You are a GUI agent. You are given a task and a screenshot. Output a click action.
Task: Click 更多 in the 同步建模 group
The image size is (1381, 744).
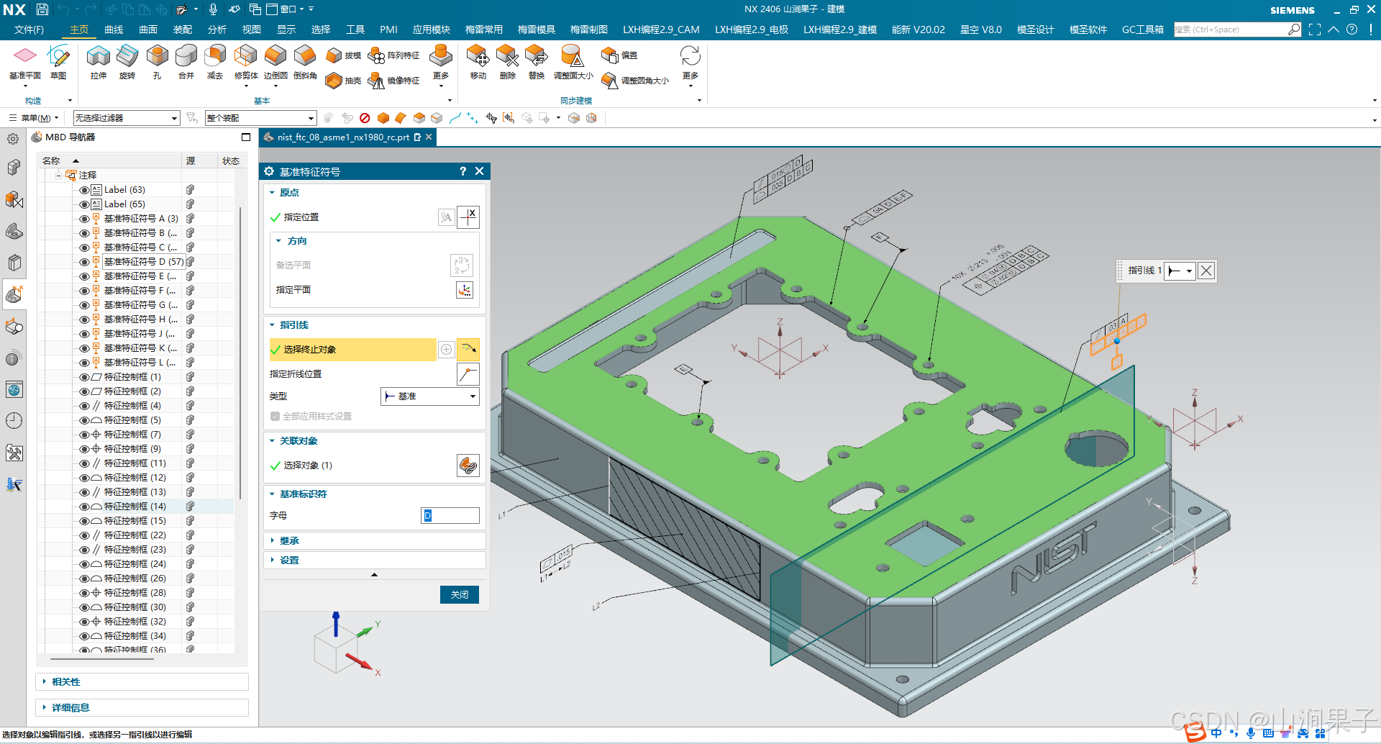(690, 65)
